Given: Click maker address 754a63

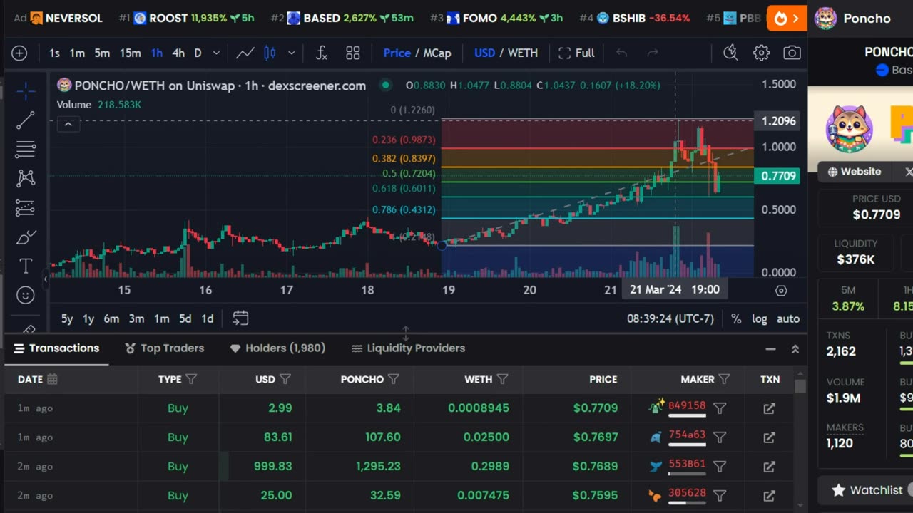Looking at the screenshot, I should (687, 435).
